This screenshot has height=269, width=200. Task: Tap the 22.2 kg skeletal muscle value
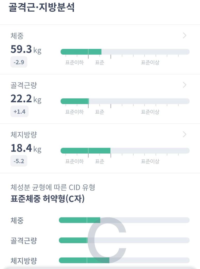click(x=26, y=99)
